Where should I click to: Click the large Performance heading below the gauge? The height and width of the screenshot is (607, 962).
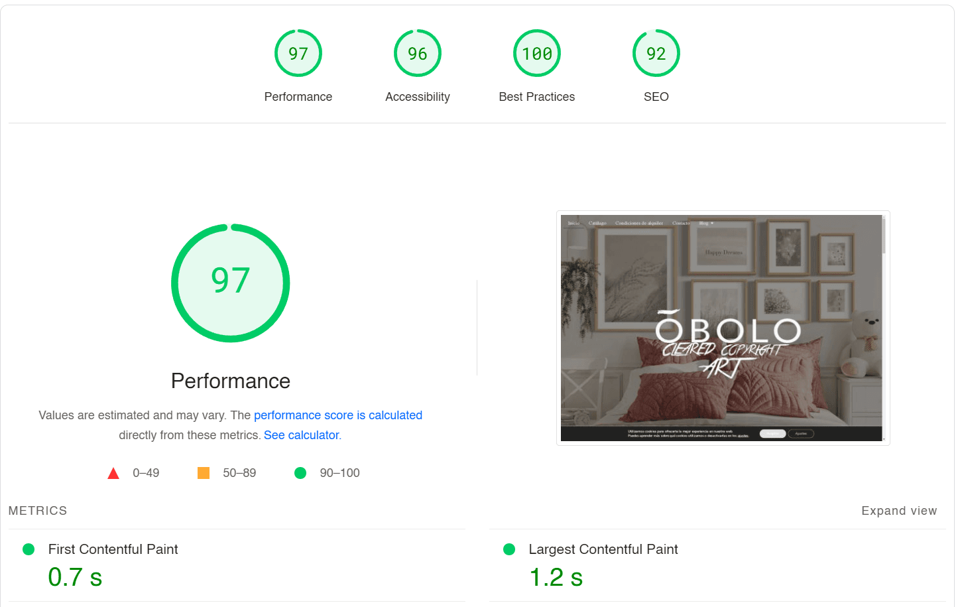pos(231,381)
